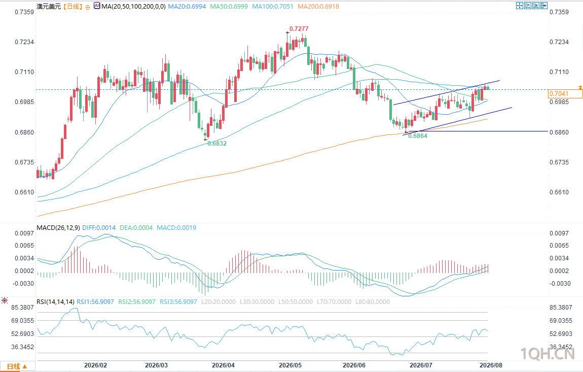Click the 2026/05 date on time axis
The image size is (583, 372).
[290, 365]
